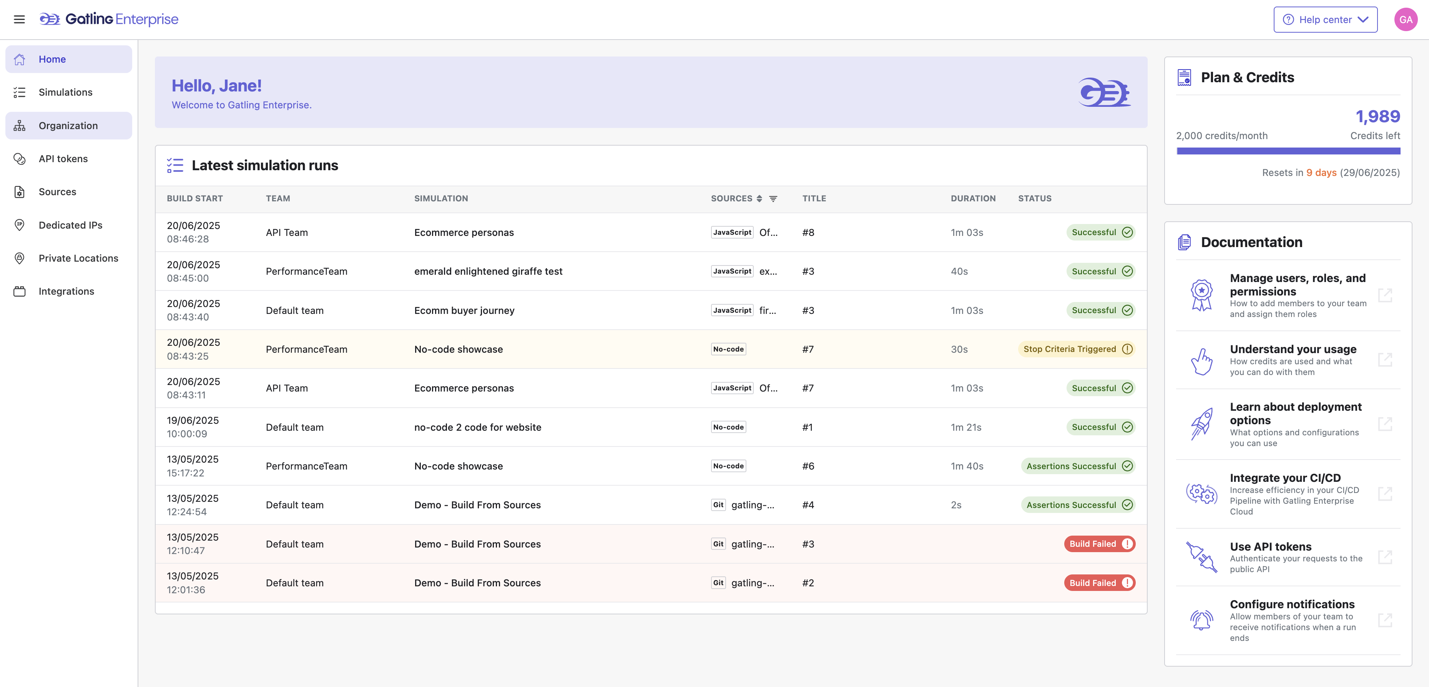Sort the Sources column with arrows icon

tap(759, 199)
